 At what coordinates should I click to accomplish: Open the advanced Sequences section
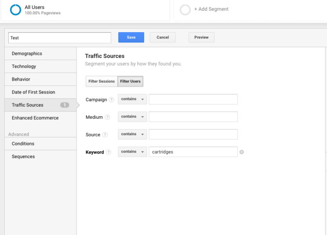click(40, 157)
